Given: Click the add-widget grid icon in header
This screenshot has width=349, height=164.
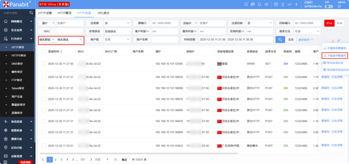Looking at the screenshot, I should click(276, 4).
